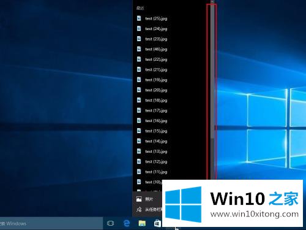Image resolution: width=306 pixels, height=230 pixels.
Task: Open test (12).jpg from the jump list
Action: 171,162
